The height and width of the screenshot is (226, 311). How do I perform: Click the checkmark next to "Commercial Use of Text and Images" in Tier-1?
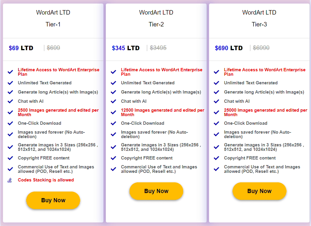point(10,169)
